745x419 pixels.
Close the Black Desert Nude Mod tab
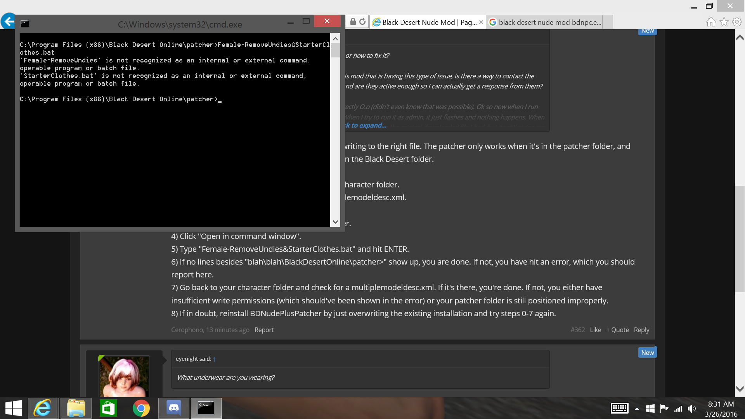tap(481, 22)
